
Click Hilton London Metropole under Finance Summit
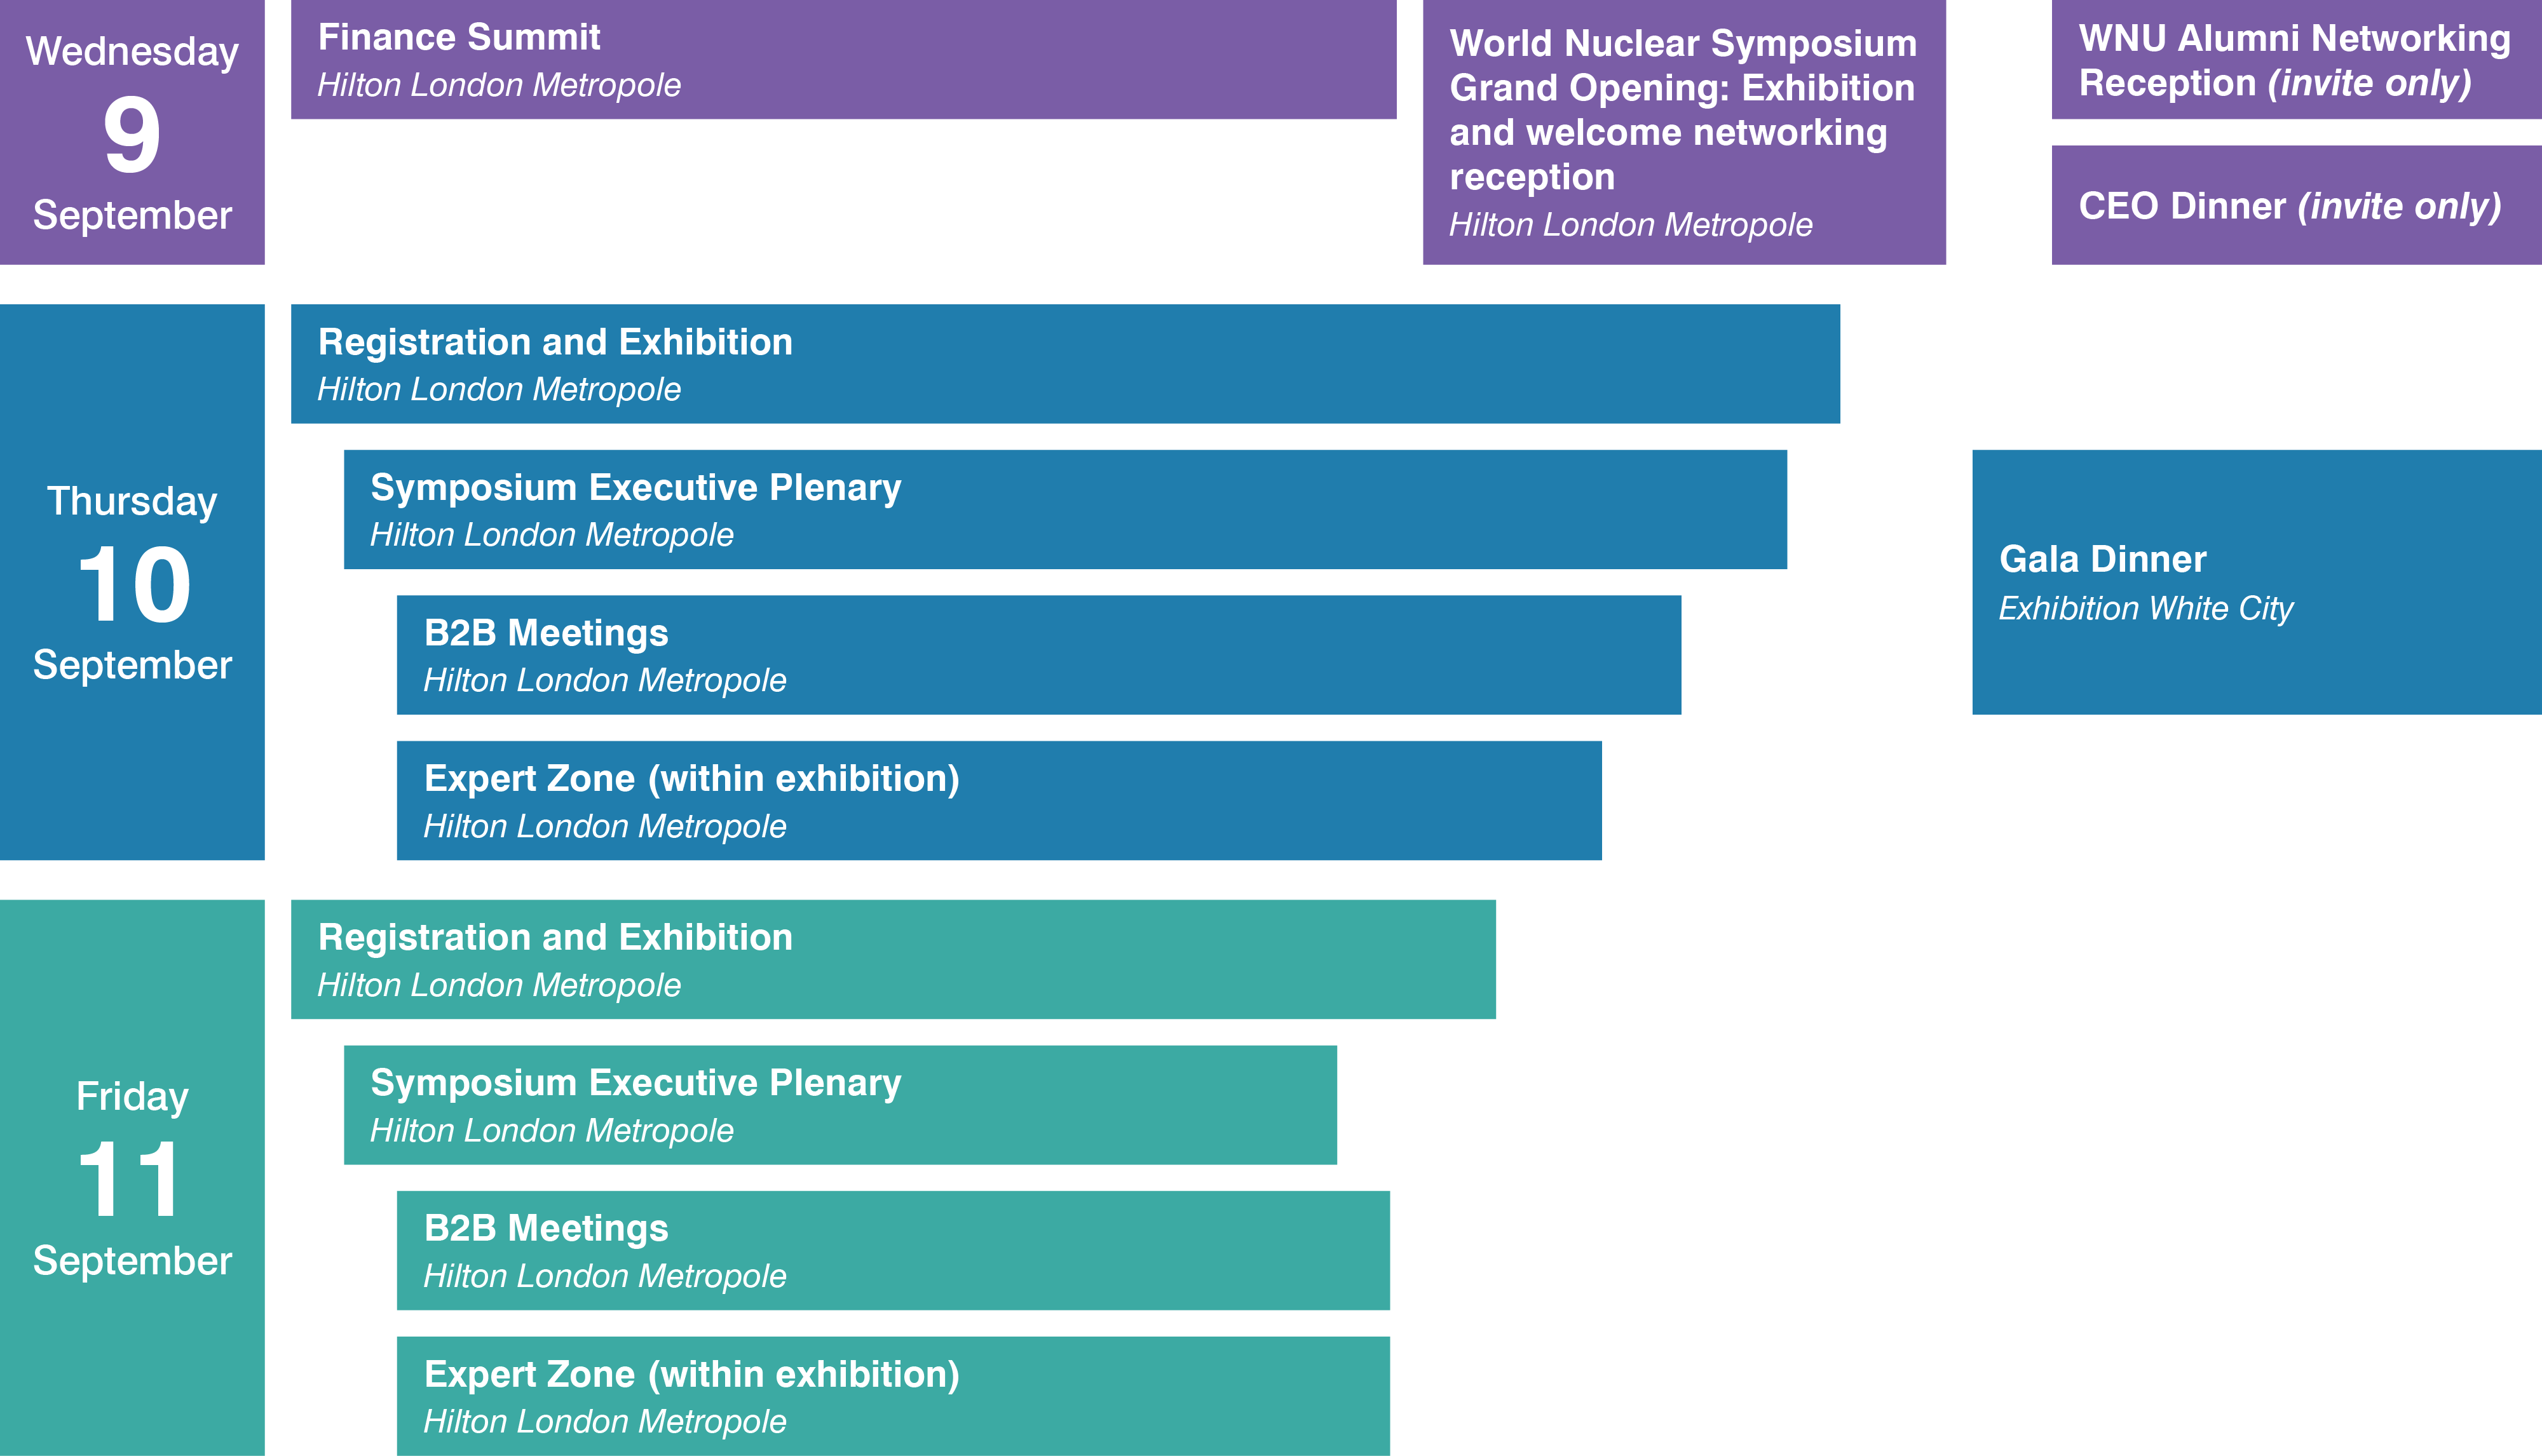(498, 86)
